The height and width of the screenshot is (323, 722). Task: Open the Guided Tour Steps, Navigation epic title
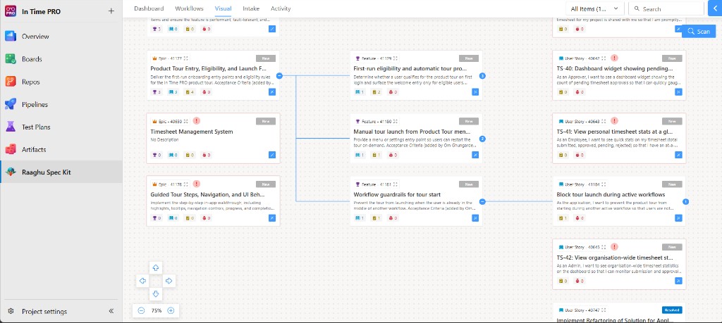click(x=208, y=194)
